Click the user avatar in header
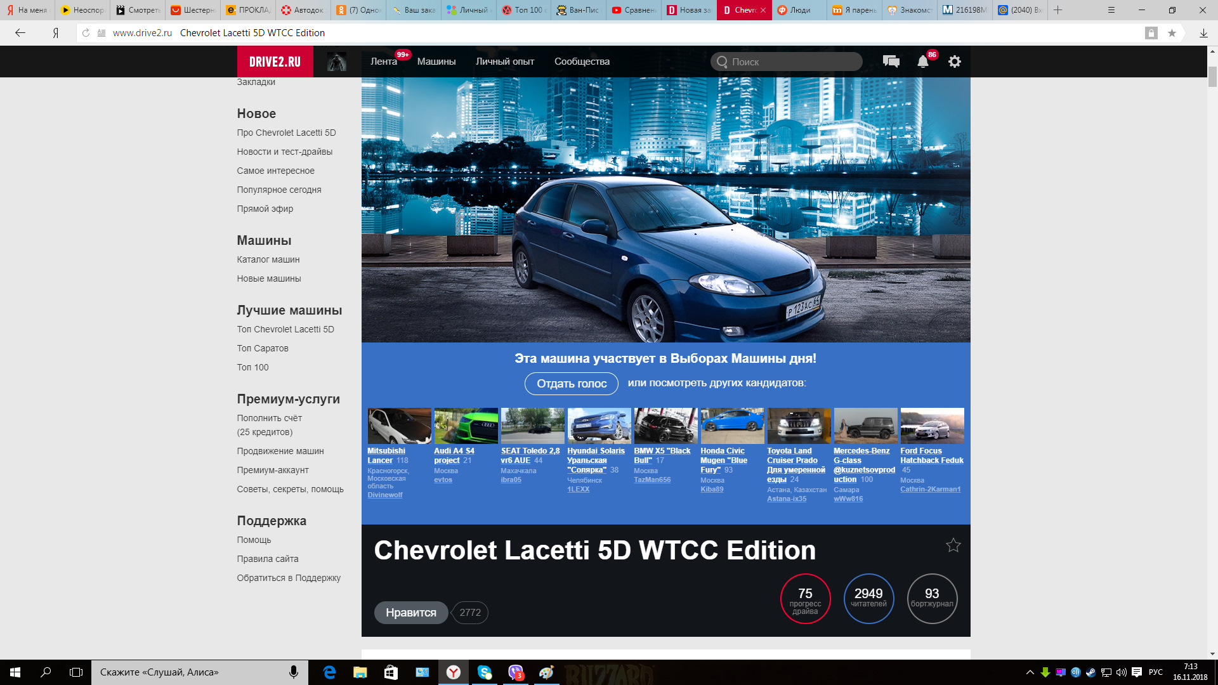The width and height of the screenshot is (1218, 685). coord(336,62)
